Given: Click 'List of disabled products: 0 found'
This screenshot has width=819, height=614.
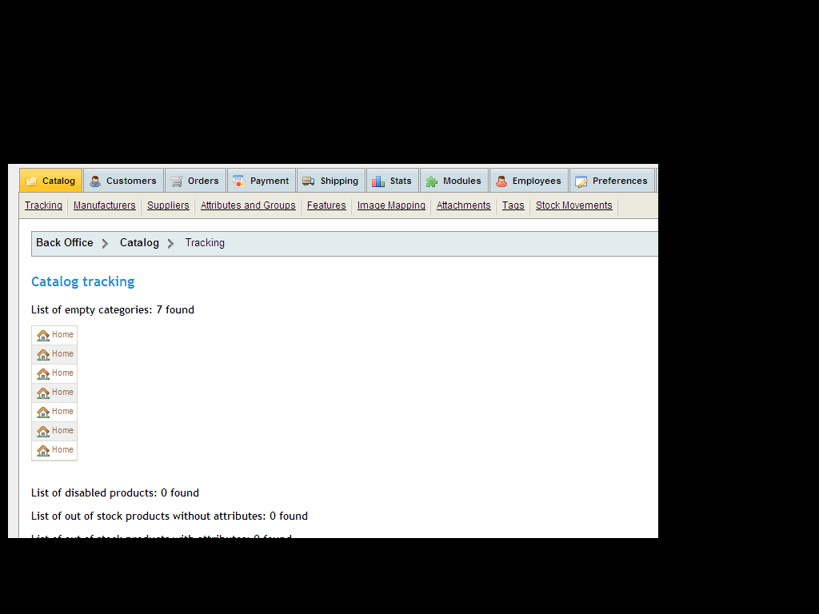Looking at the screenshot, I should [115, 492].
